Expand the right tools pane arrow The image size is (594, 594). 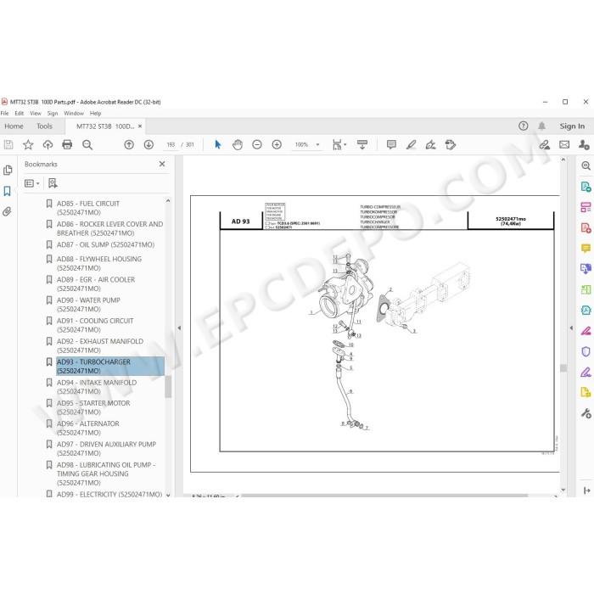[571, 328]
